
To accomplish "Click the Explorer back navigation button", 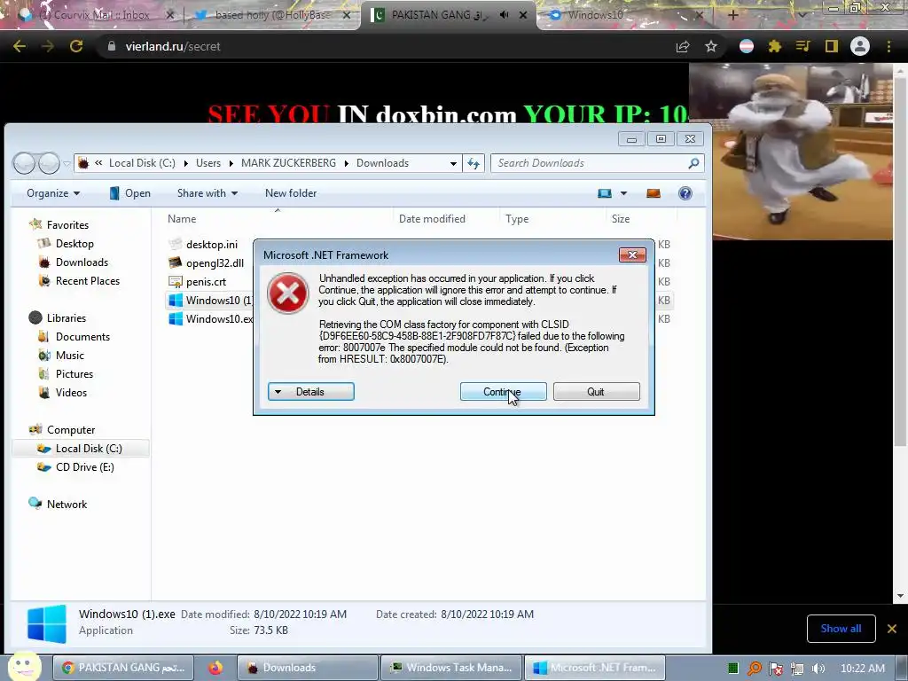I will pyautogui.click(x=24, y=163).
